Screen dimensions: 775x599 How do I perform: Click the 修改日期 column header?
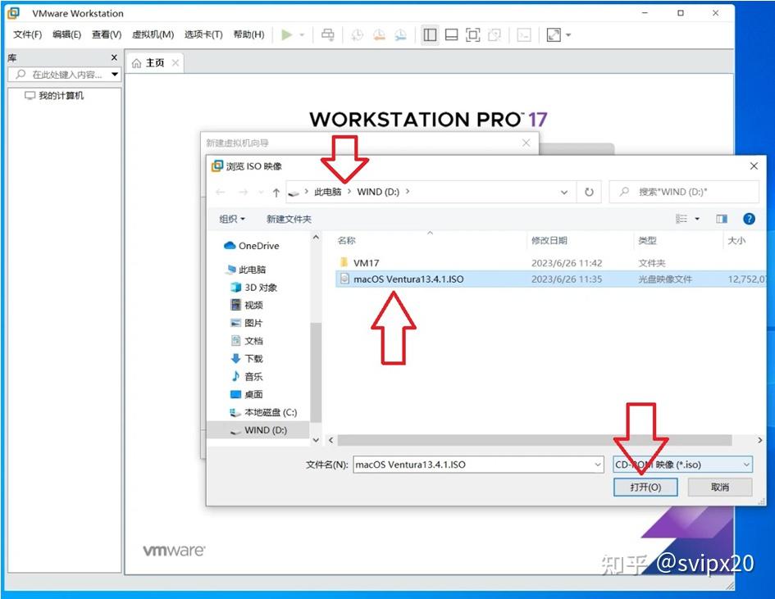549,240
